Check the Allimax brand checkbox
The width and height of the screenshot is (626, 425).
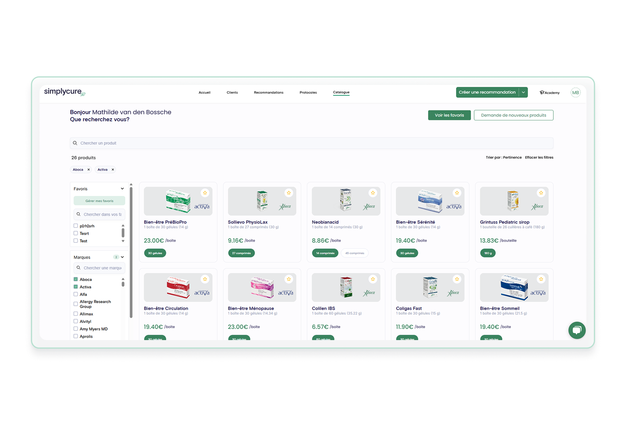tap(76, 314)
